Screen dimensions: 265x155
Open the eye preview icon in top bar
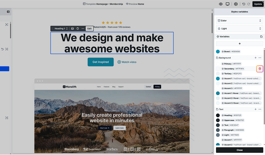point(221,4)
